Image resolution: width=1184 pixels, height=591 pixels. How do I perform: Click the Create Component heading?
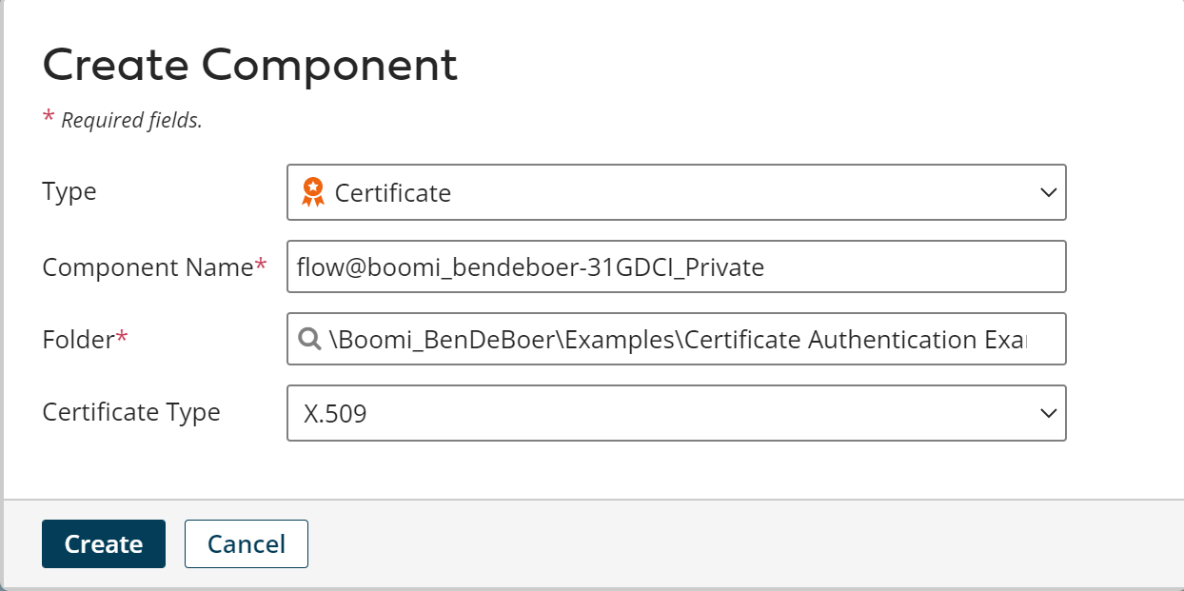(x=249, y=65)
